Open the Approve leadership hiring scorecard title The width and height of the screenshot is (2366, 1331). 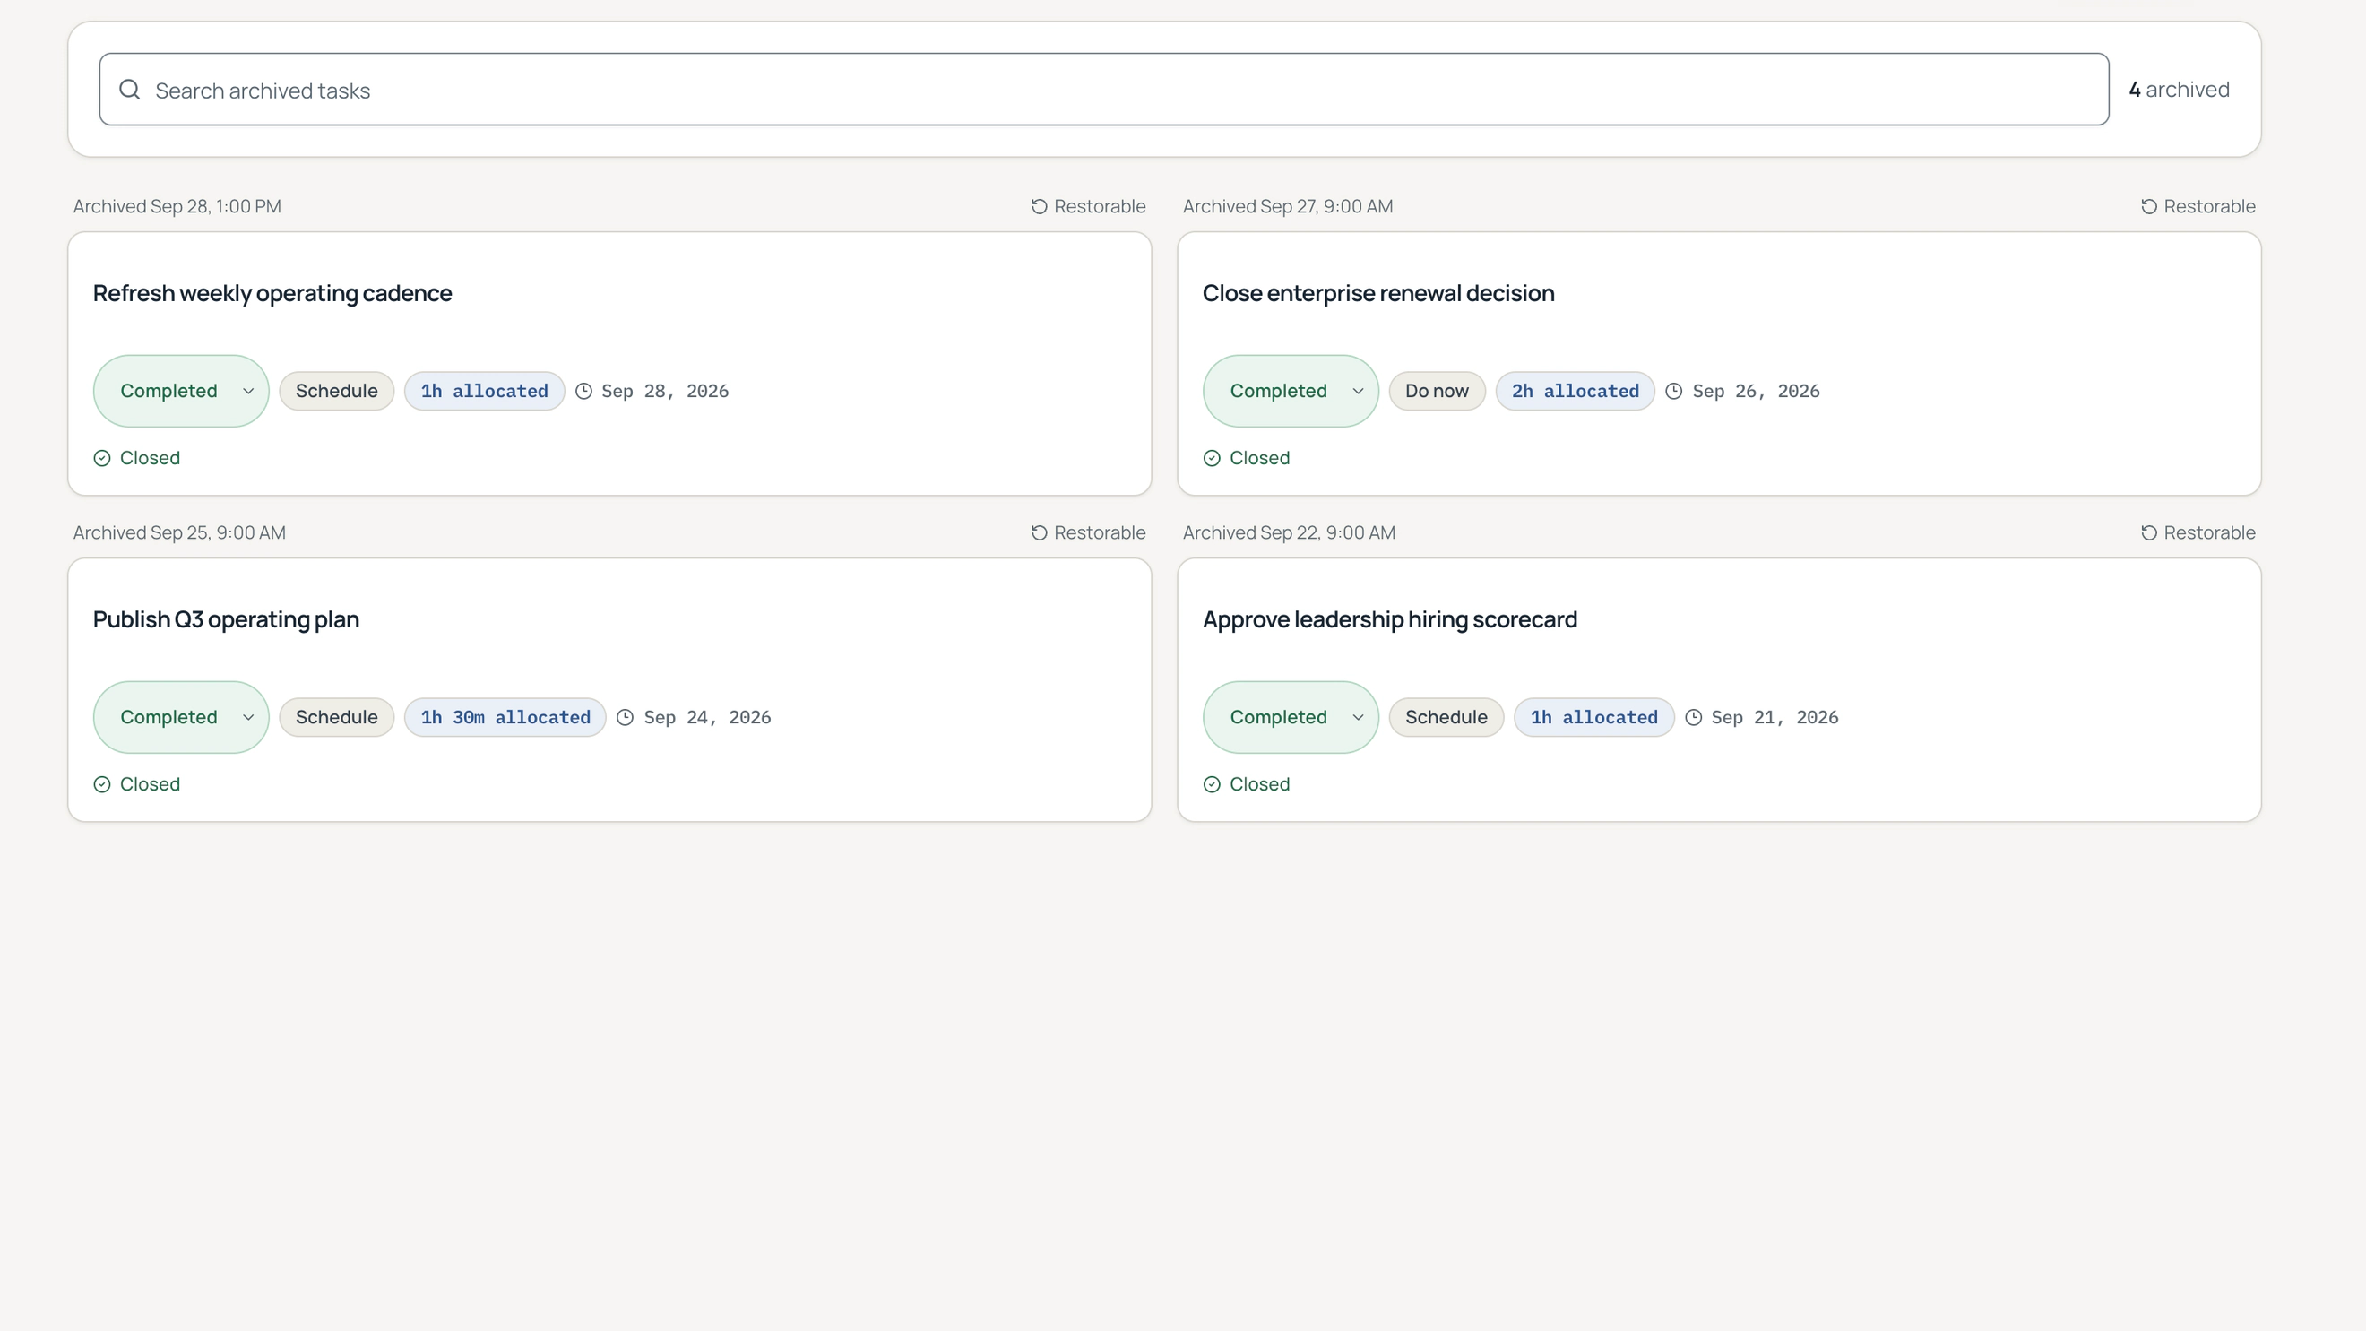[x=1390, y=620]
